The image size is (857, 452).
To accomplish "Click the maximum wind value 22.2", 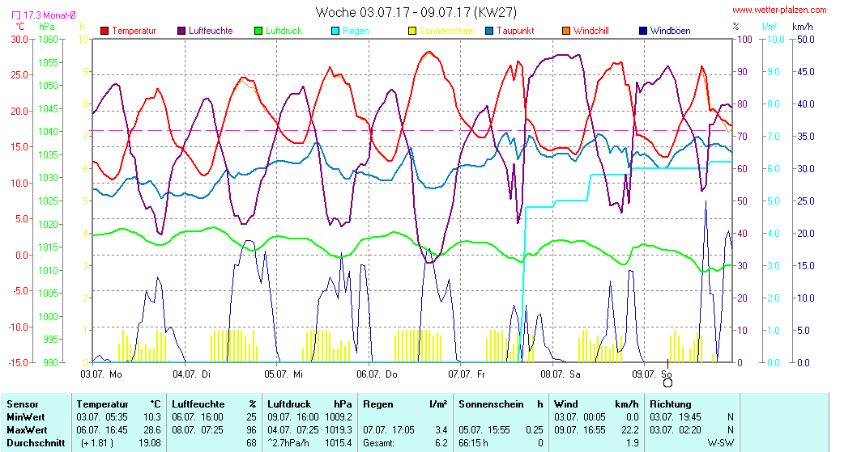I will (630, 430).
